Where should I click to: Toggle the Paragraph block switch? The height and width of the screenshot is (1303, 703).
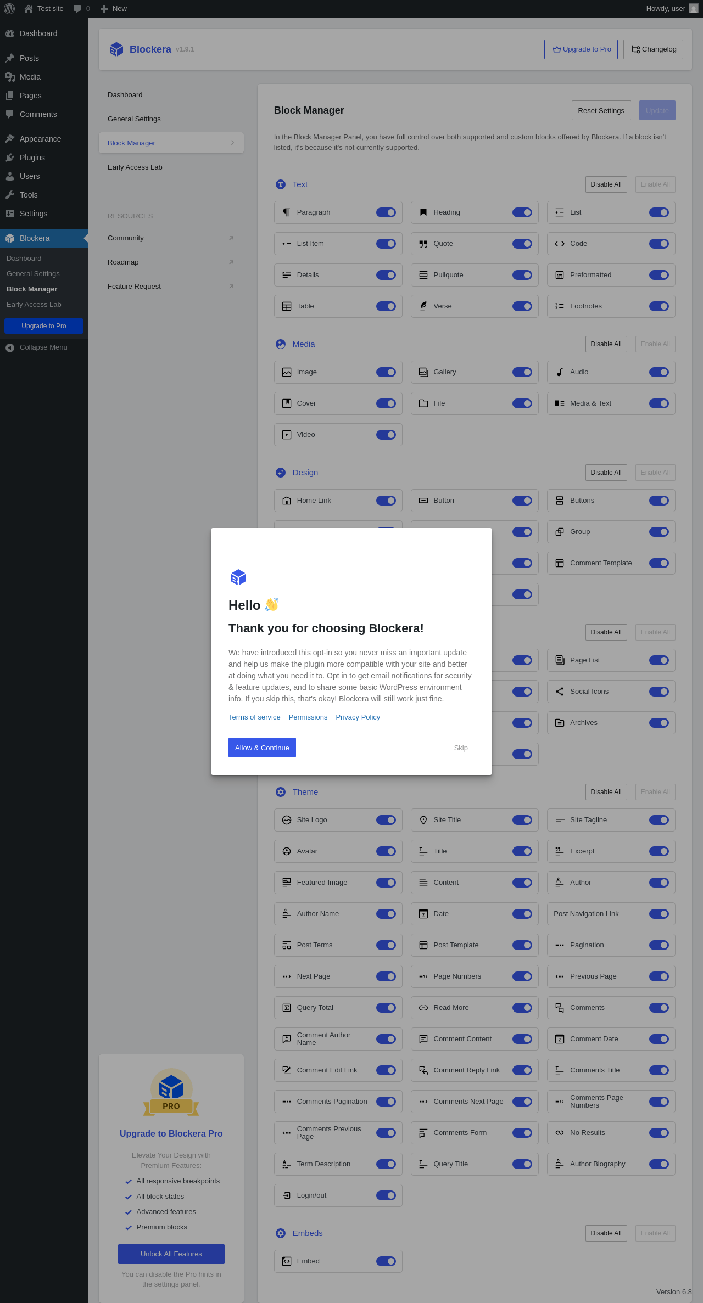point(386,212)
